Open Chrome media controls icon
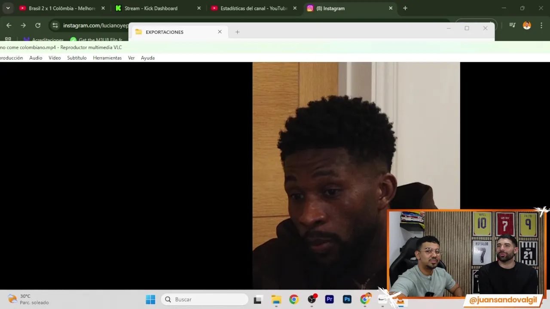 coord(512,25)
